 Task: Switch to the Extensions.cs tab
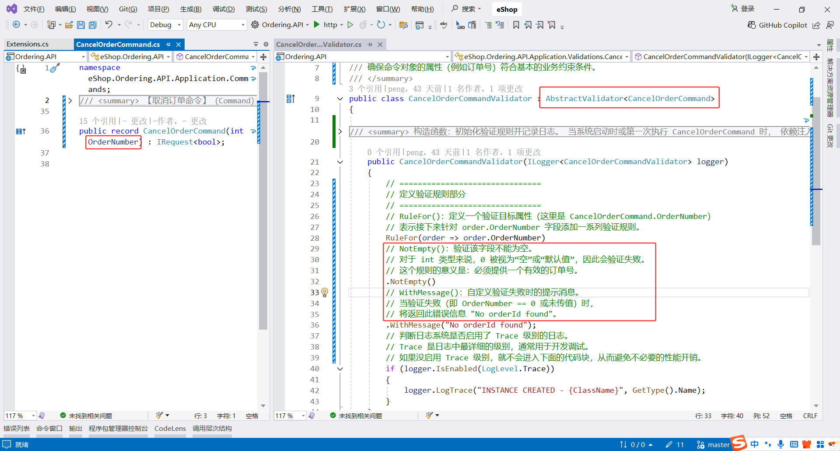click(x=28, y=44)
